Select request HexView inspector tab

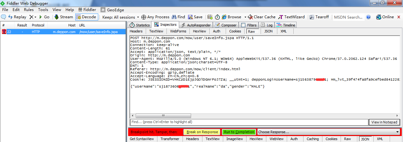point(200,31)
